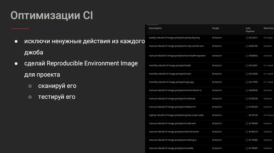Click the bullet 'сделай Reproducible Environment Image'
This screenshot has width=274, height=153.
point(81,63)
